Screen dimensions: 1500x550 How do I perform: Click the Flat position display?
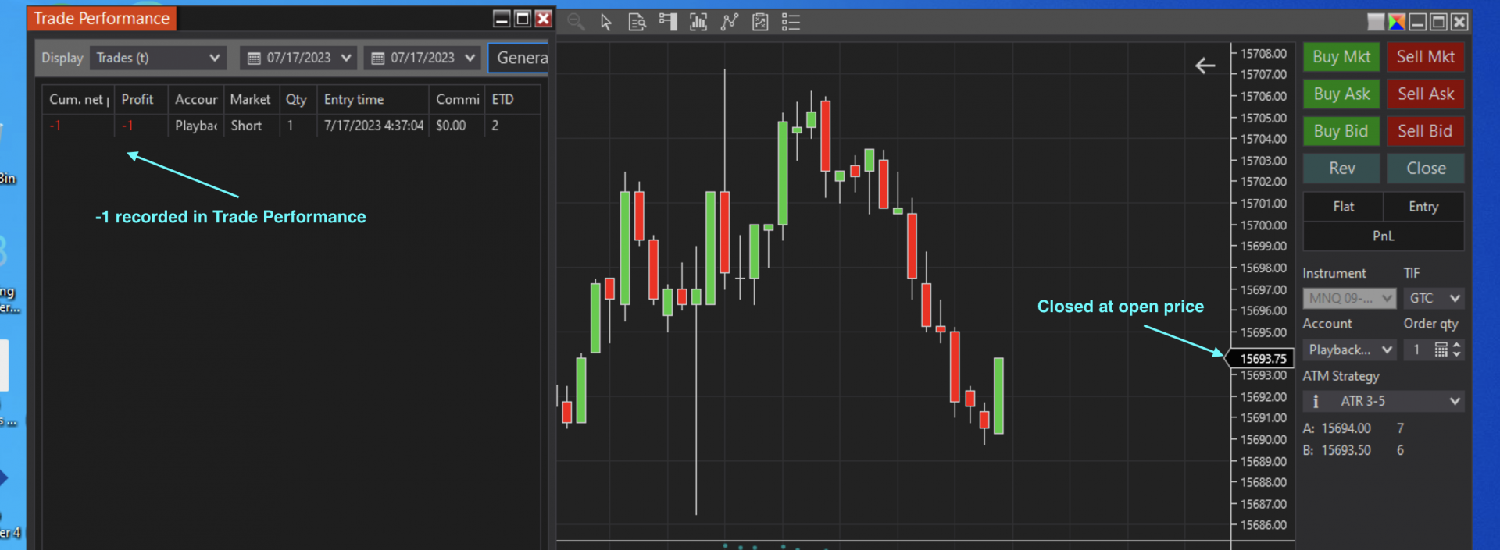click(1344, 207)
